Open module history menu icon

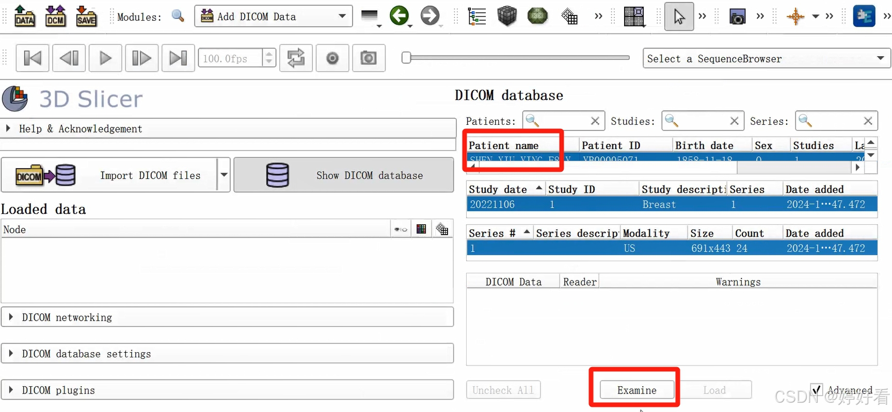[x=370, y=17]
